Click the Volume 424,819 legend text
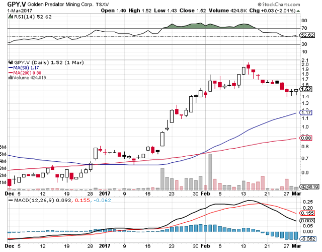This screenshot has width=322, height=252. [x=30, y=78]
